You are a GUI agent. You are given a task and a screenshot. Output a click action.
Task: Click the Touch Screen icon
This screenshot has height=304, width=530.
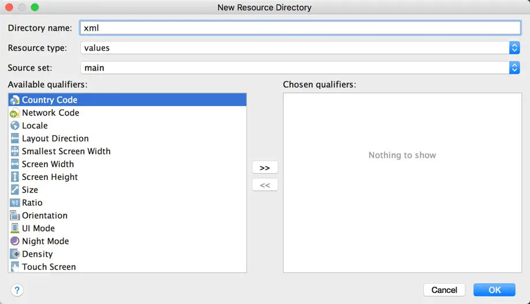point(14,267)
